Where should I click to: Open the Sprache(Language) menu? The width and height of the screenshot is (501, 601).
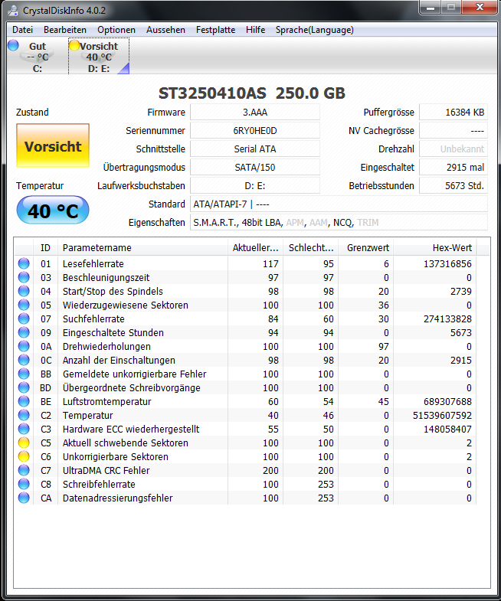tap(315, 30)
